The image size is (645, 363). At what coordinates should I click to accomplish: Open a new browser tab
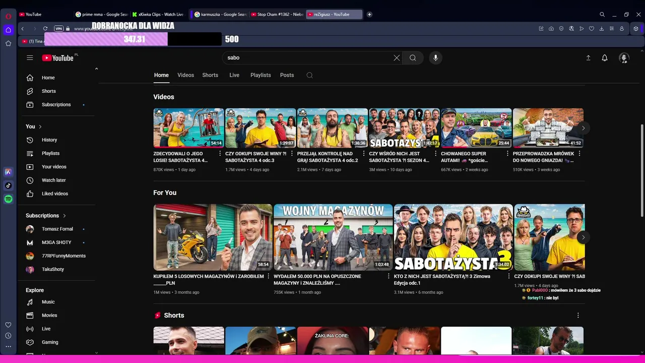(x=369, y=15)
